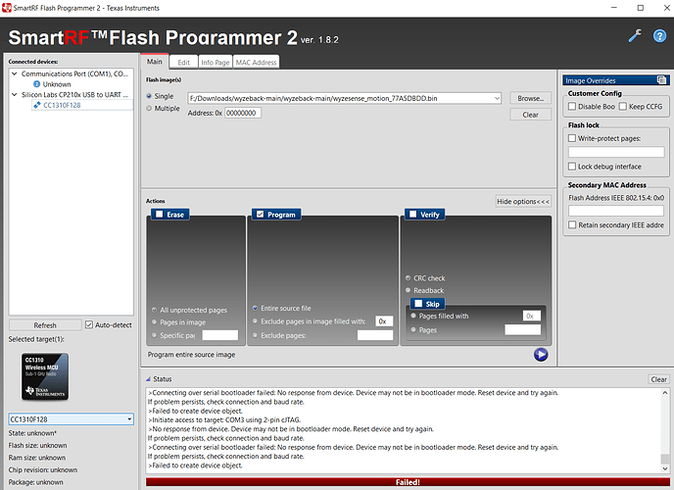Viewport: 674px width, 490px height.
Task: Collapse the Status section triangle
Action: point(148,379)
